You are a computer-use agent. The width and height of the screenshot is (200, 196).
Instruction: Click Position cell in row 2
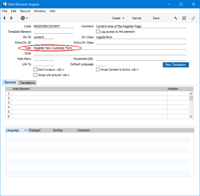(x=178, y=98)
